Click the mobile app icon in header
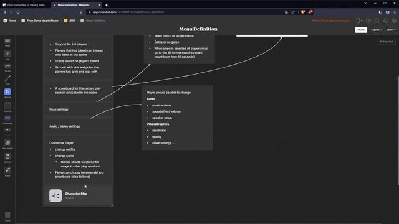This screenshot has width=399, height=224. point(359,21)
